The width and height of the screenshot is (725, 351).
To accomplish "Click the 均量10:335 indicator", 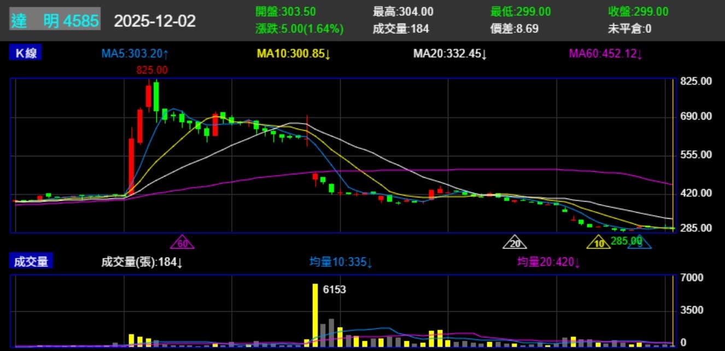I will (x=341, y=262).
